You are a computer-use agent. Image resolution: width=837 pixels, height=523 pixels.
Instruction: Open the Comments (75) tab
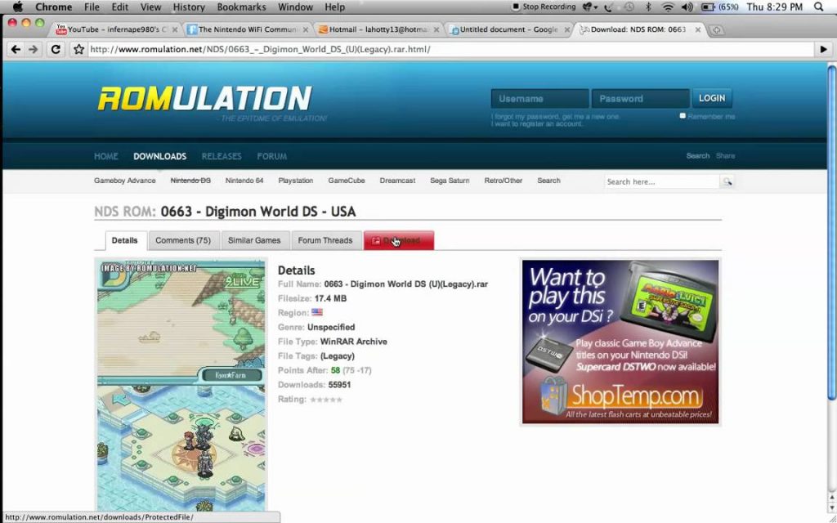pyautogui.click(x=183, y=240)
